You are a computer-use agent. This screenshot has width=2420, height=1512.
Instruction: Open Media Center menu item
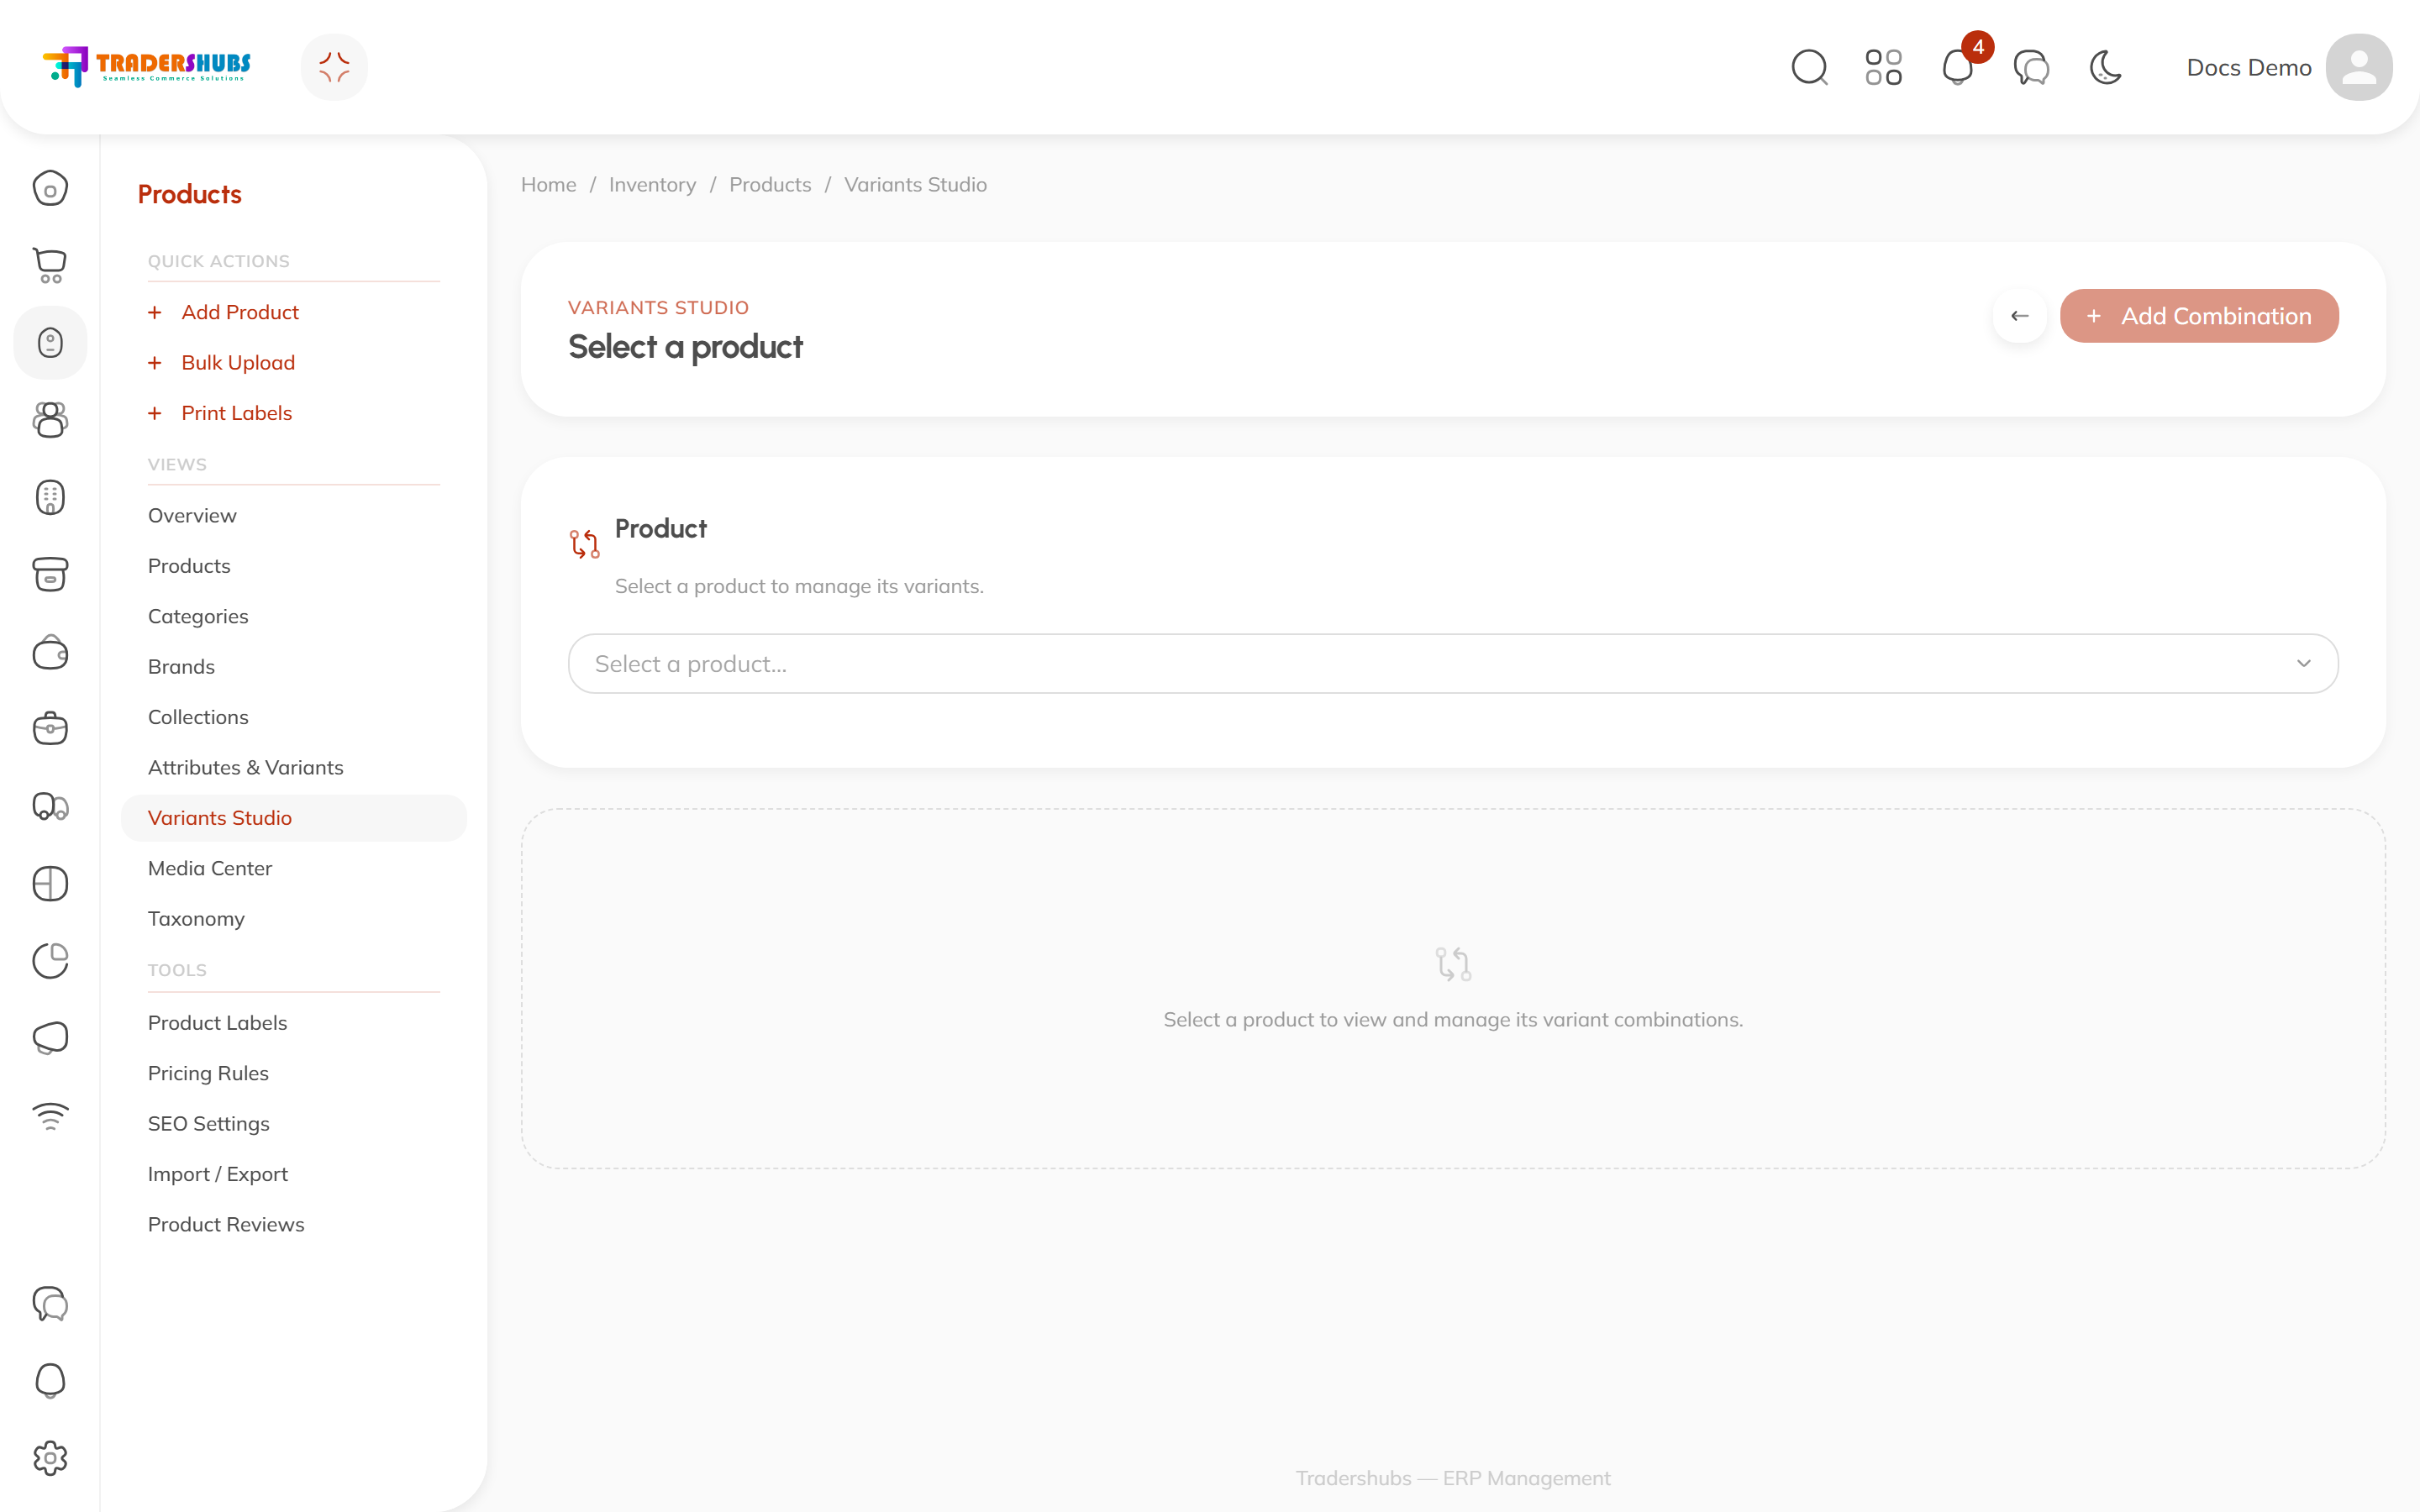click(210, 868)
